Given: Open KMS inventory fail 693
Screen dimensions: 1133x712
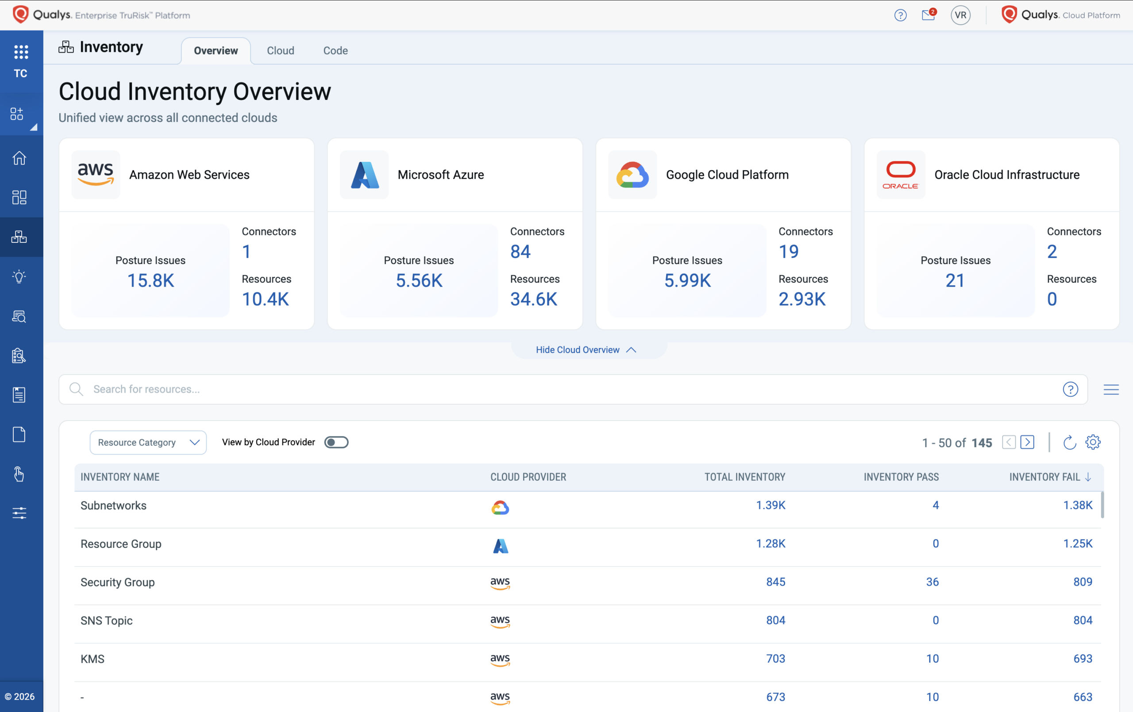Looking at the screenshot, I should pos(1083,659).
